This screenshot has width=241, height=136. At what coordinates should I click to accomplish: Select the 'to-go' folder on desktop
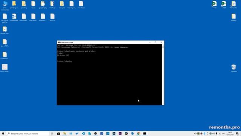click(33, 5)
